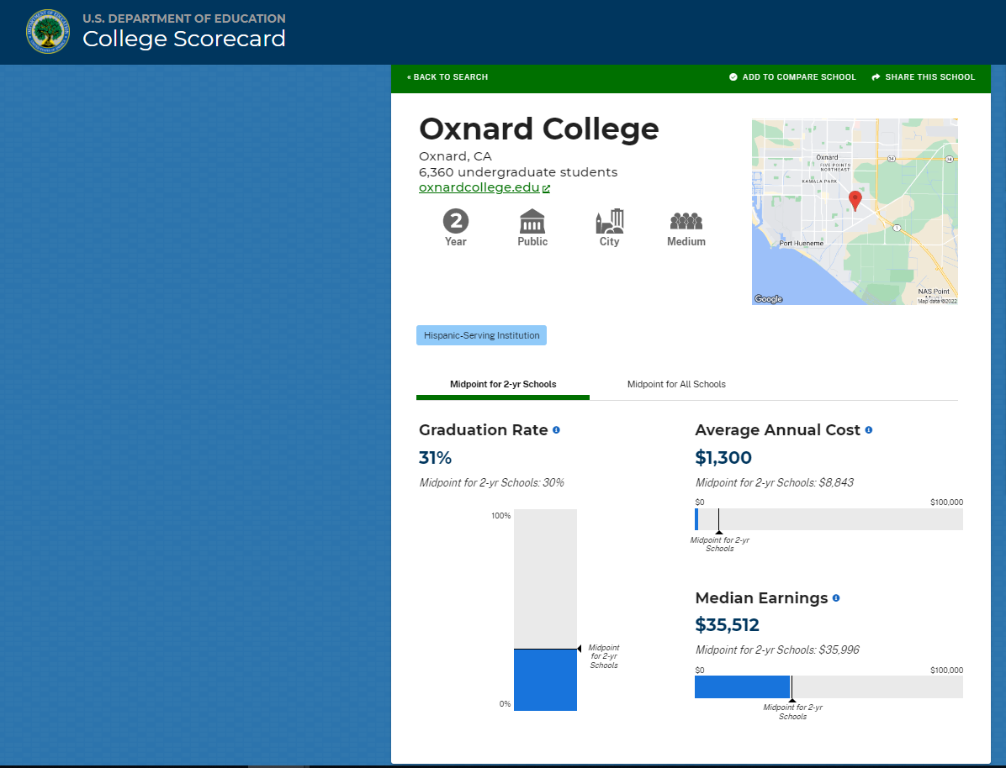
Task: Click the $1,300 average cost value
Action: (723, 458)
